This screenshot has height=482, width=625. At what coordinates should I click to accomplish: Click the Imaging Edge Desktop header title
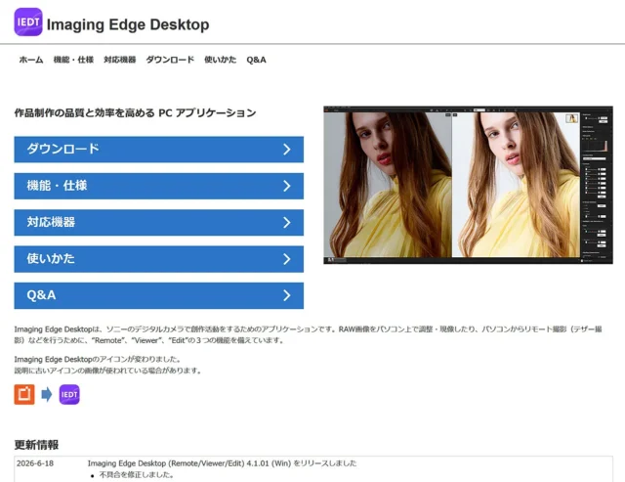(x=128, y=24)
